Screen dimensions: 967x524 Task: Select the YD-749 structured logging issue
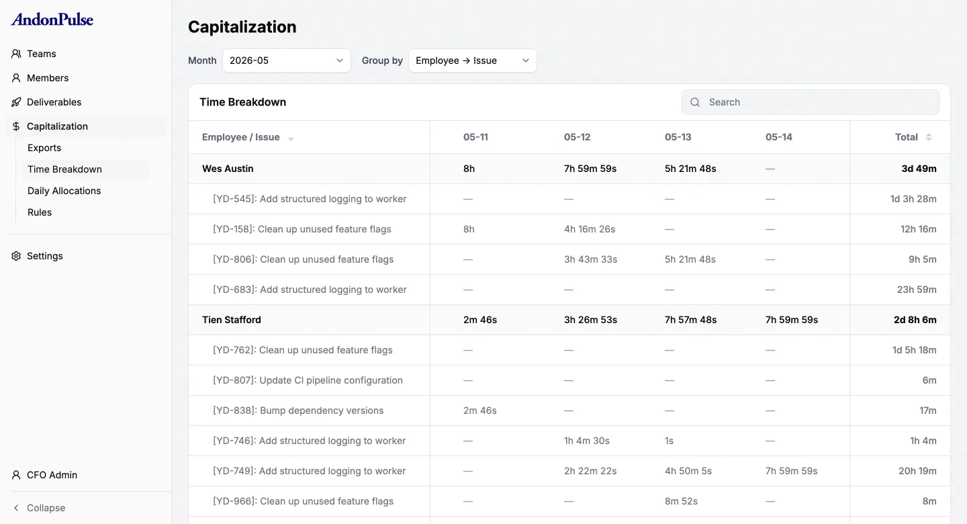coord(310,471)
